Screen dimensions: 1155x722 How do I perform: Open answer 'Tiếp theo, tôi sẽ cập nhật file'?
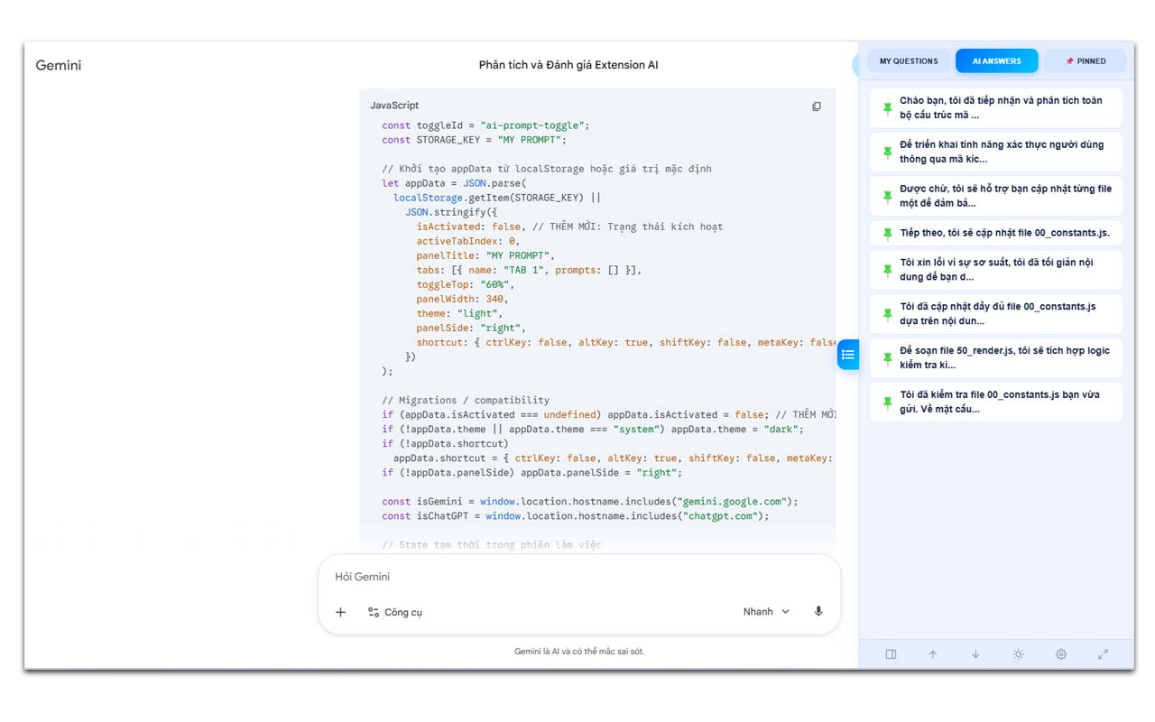[x=996, y=233]
